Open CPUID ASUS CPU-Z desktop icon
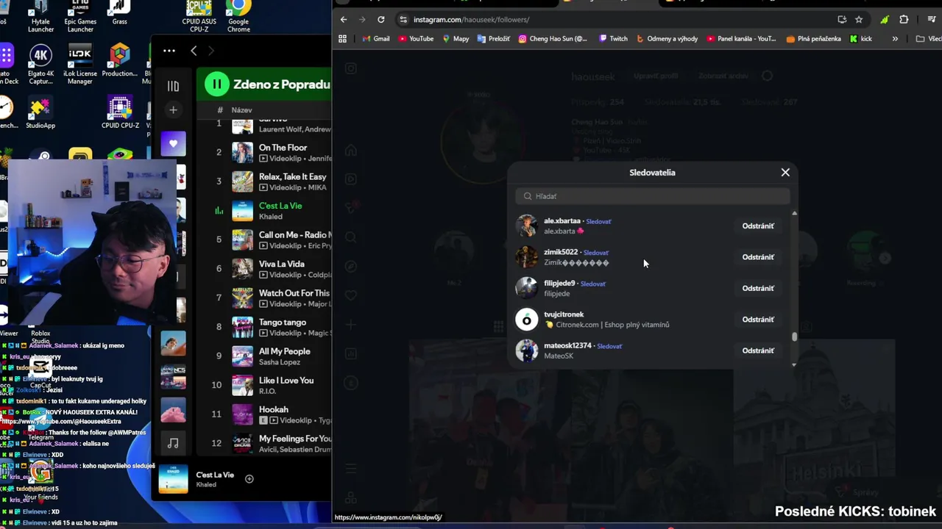Image resolution: width=942 pixels, height=529 pixels. point(199,15)
